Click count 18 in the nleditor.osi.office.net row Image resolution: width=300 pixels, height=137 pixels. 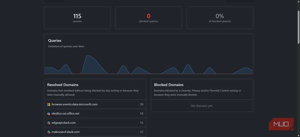[x=142, y=113]
